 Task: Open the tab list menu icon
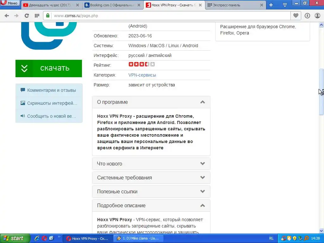pos(285,5)
